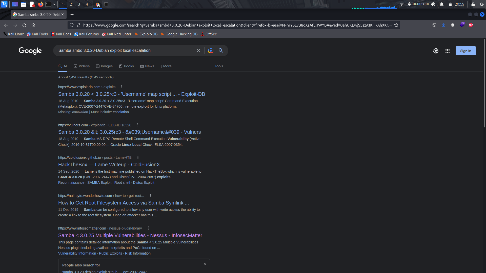Save page to Pocket
The height and width of the screenshot is (273, 486).
(434, 25)
